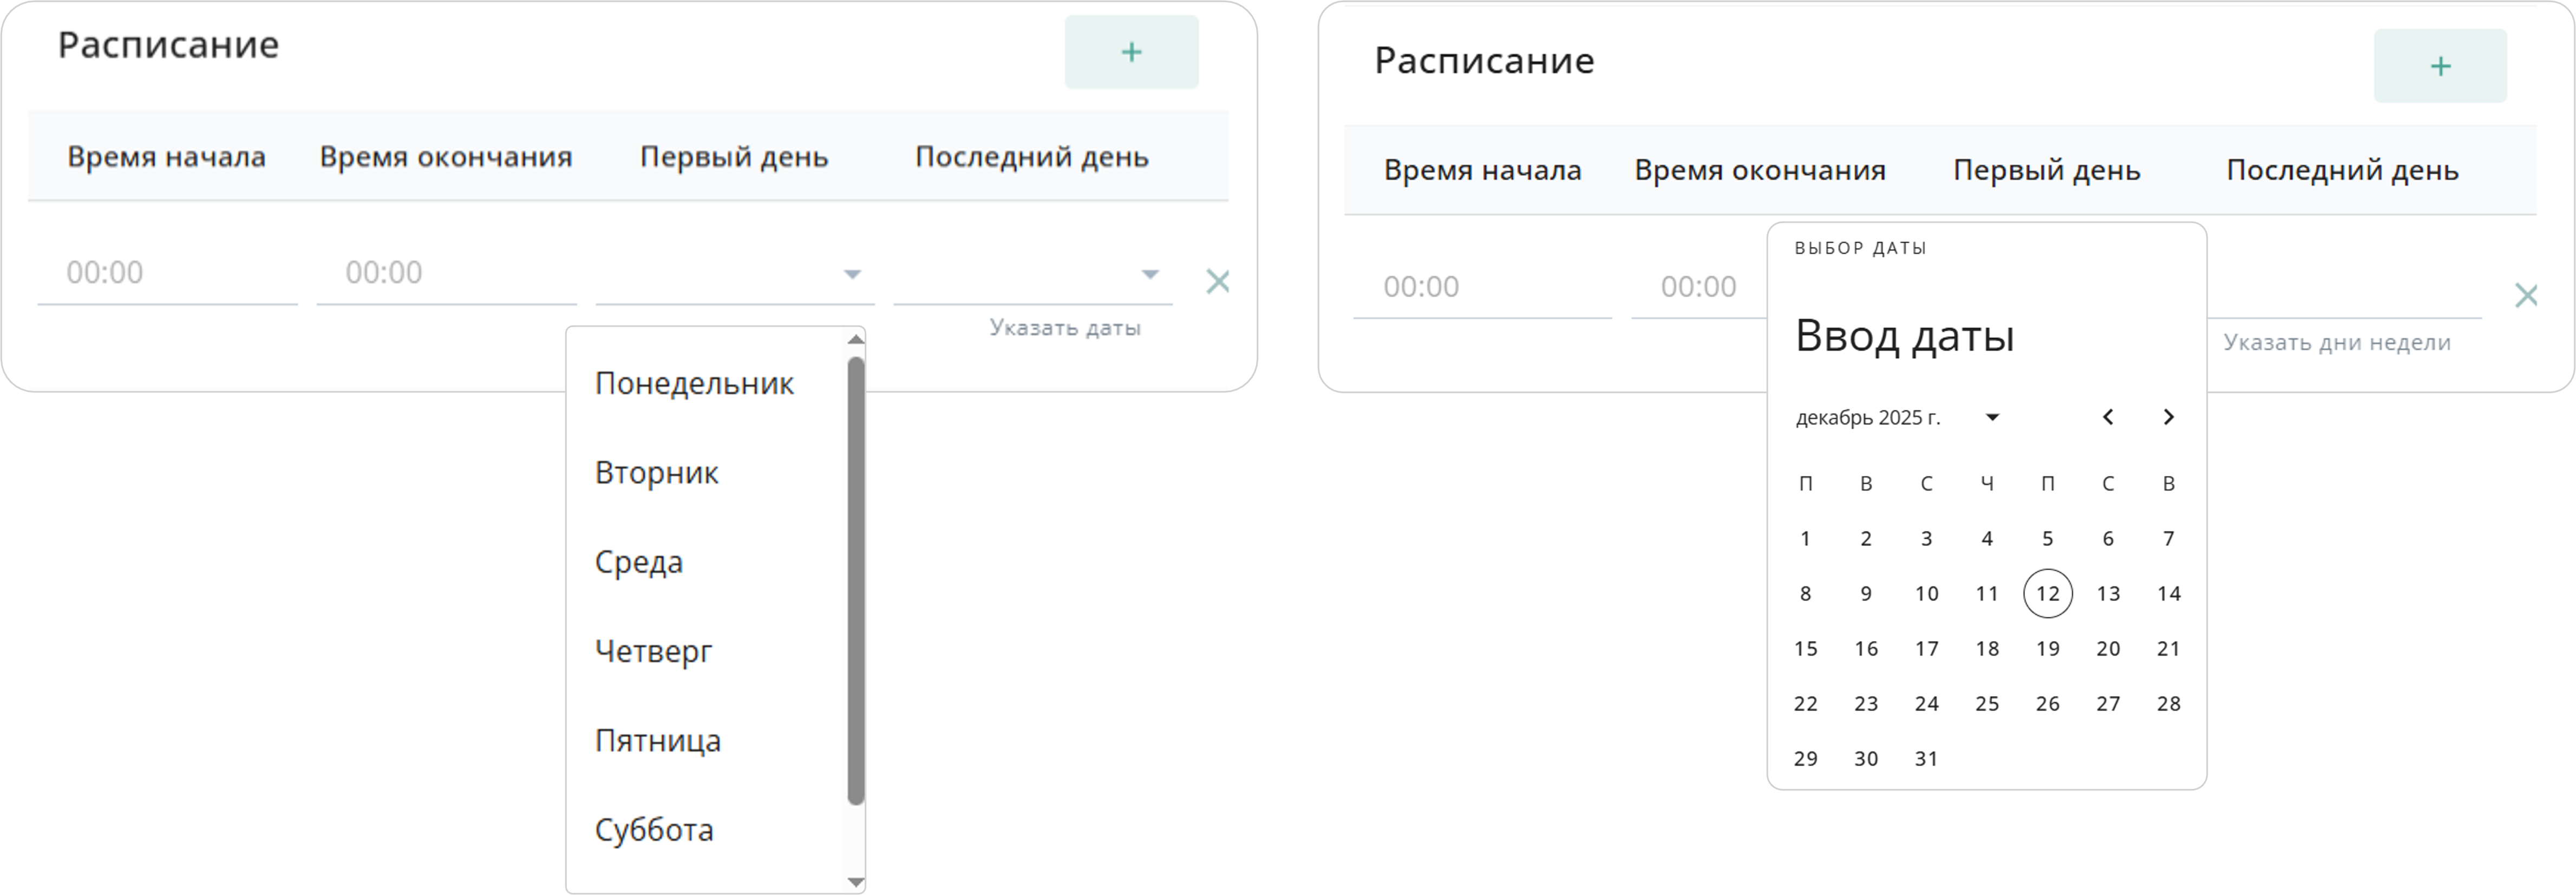The image size is (2576, 895).
Task: Click the plus icon in the right schedule panel
Action: 2440,65
